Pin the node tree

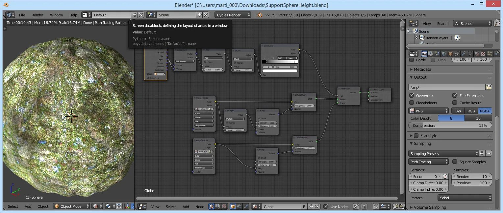[356, 206]
